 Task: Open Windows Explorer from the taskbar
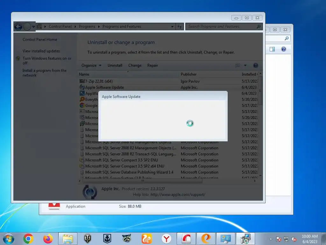tap(68, 239)
